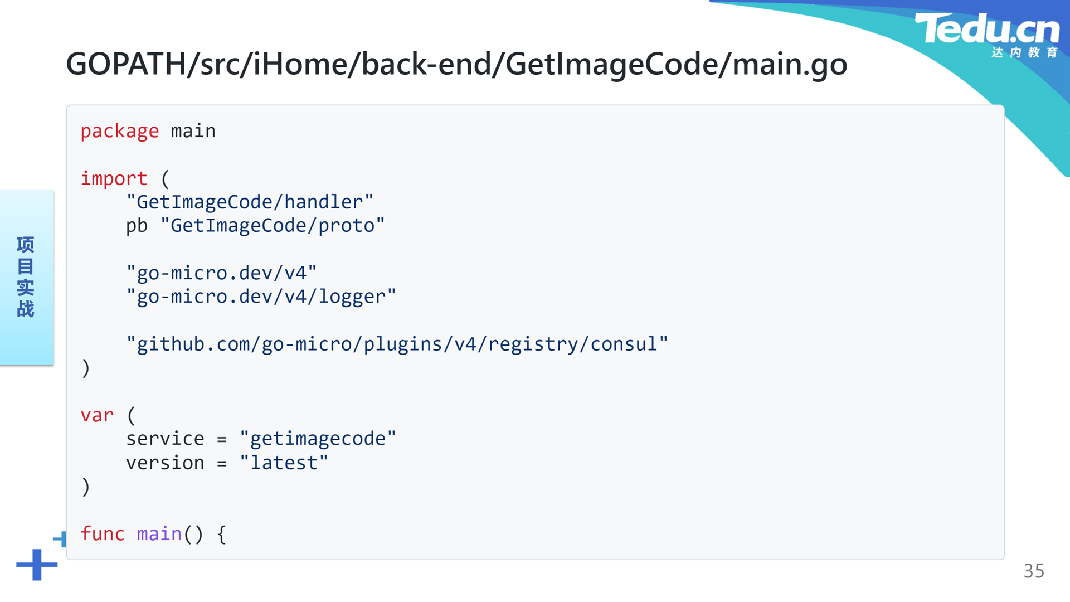Click the "getimagecode" service value
Image resolution: width=1070 pixels, height=602 pixels.
pos(318,439)
